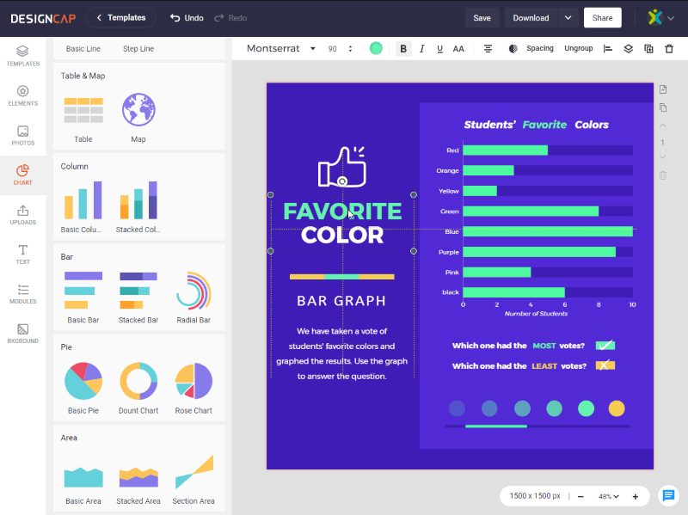Insert a Dount Chart
This screenshot has height=515, width=688.
coord(138,388)
